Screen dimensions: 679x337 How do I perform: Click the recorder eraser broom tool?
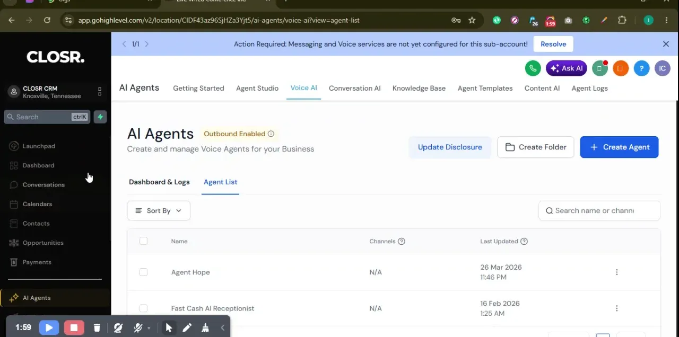click(205, 328)
